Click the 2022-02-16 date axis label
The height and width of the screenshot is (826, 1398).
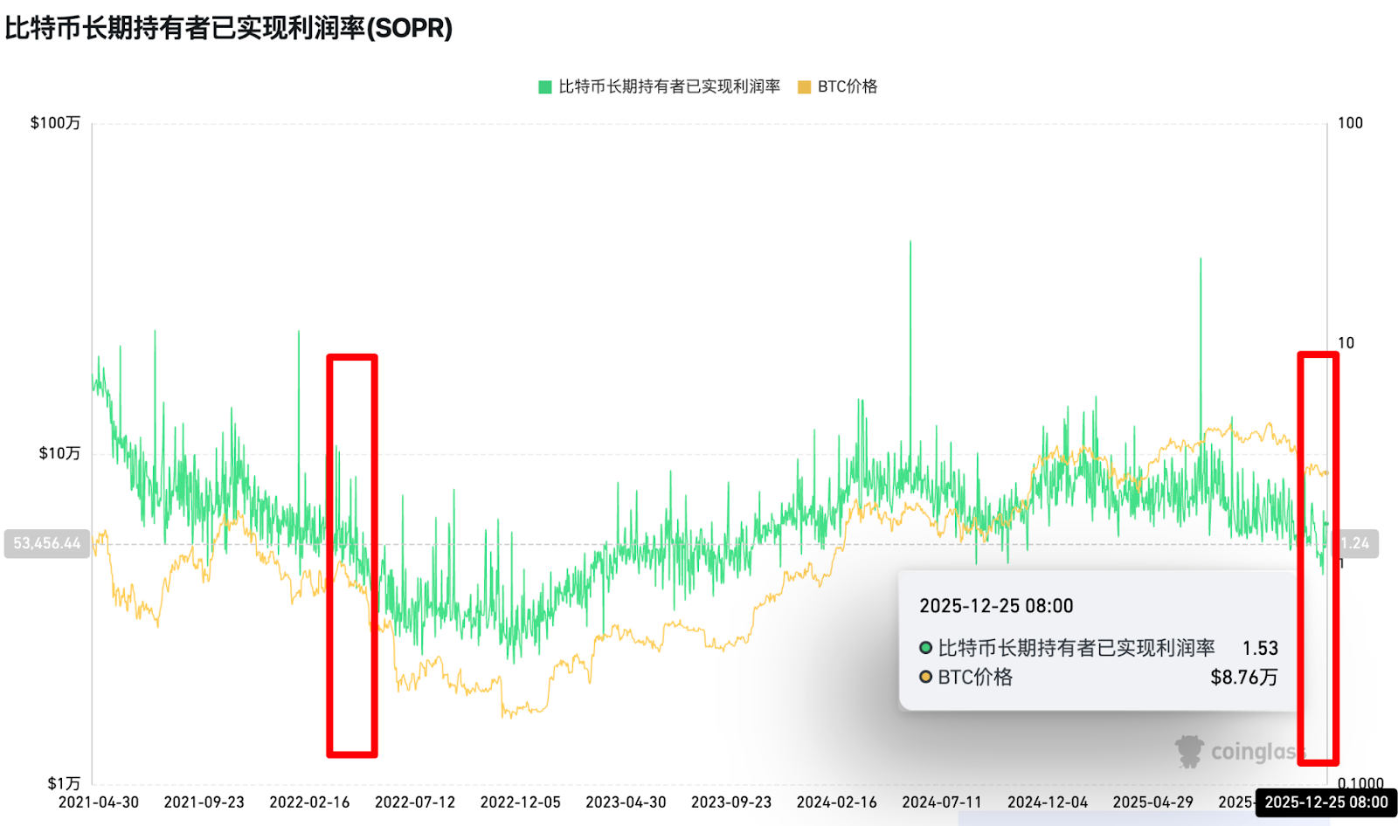pyautogui.click(x=309, y=802)
